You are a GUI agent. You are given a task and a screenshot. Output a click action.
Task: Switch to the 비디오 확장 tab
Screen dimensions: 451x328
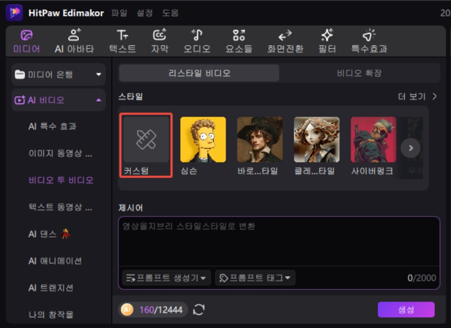click(x=360, y=73)
